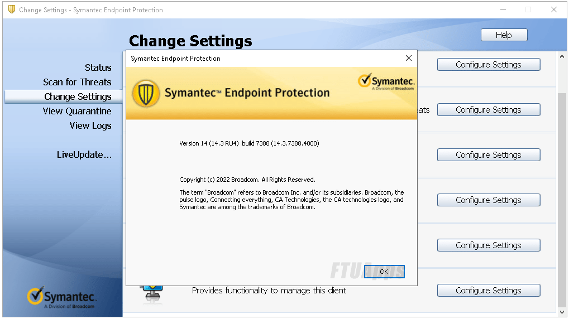Click the topmost Configure Settings button
The height and width of the screenshot is (319, 569).
point(488,65)
